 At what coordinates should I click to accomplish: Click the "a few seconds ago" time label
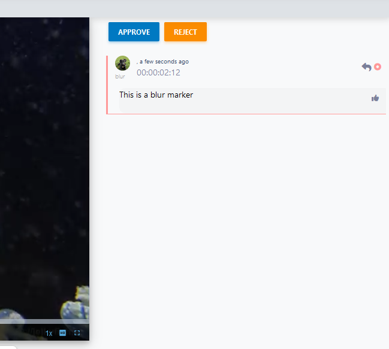point(164,62)
